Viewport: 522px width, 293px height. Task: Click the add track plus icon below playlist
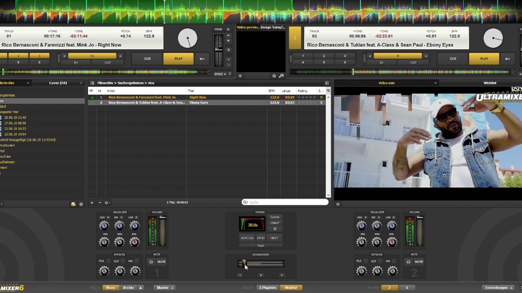[x=92, y=203]
